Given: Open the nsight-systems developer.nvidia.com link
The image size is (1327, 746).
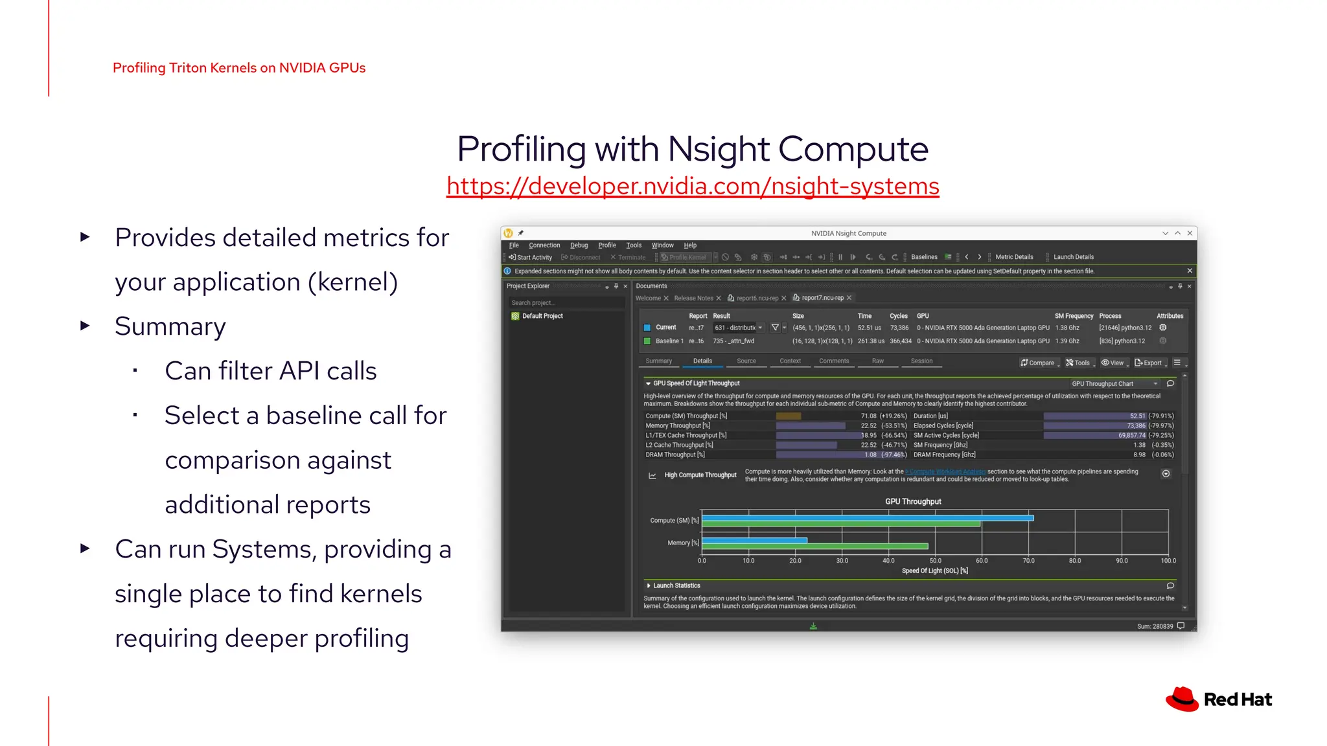Looking at the screenshot, I should pos(693,186).
